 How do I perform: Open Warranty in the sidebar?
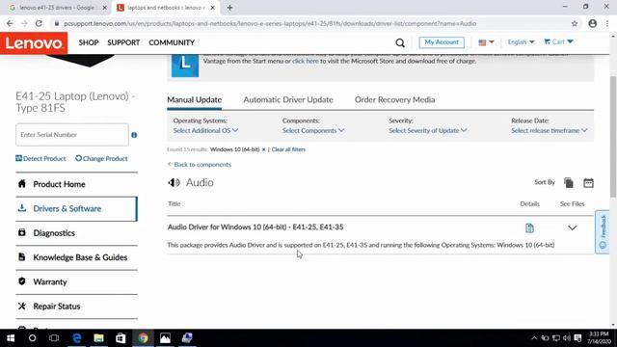tap(76, 282)
